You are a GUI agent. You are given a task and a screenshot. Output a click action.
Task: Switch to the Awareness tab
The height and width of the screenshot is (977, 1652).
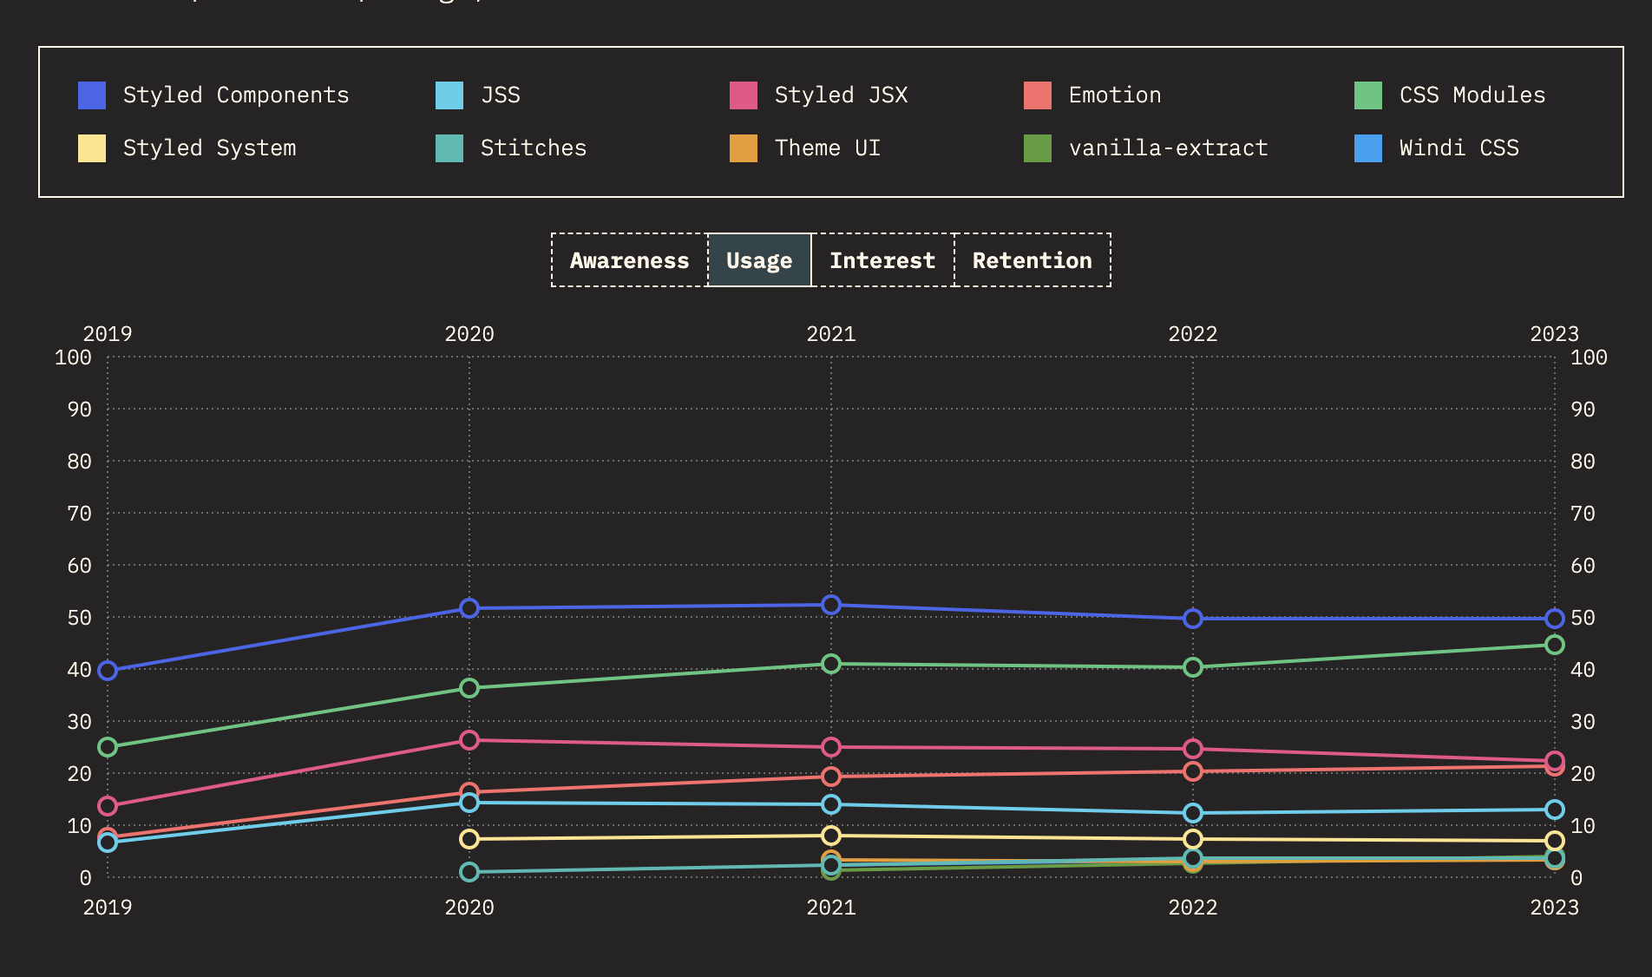coord(630,260)
